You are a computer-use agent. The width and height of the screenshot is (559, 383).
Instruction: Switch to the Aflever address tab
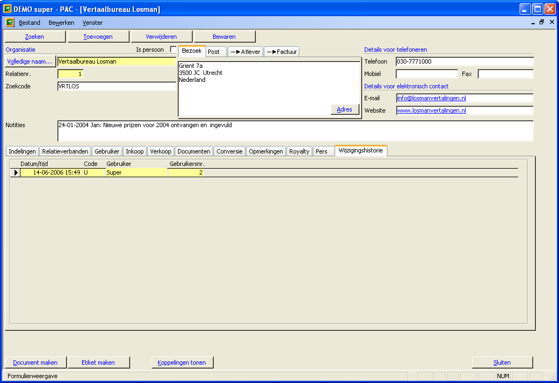[x=246, y=52]
